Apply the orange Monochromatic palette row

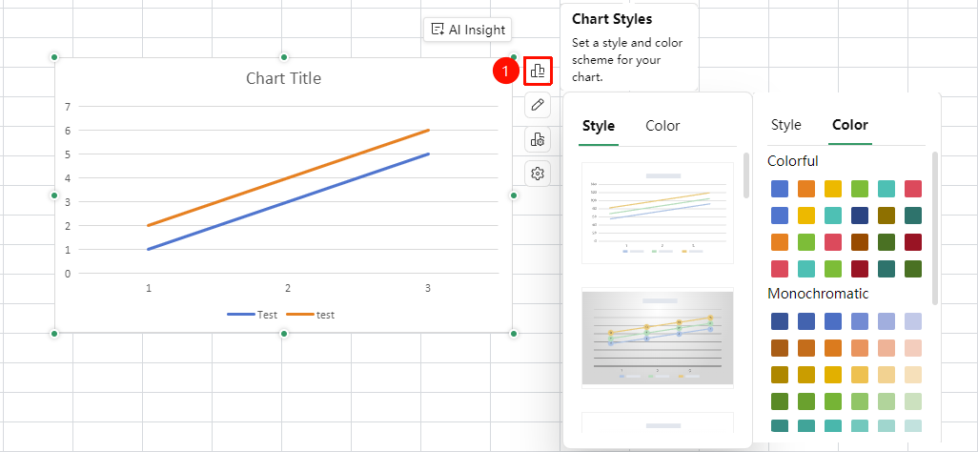click(x=846, y=348)
